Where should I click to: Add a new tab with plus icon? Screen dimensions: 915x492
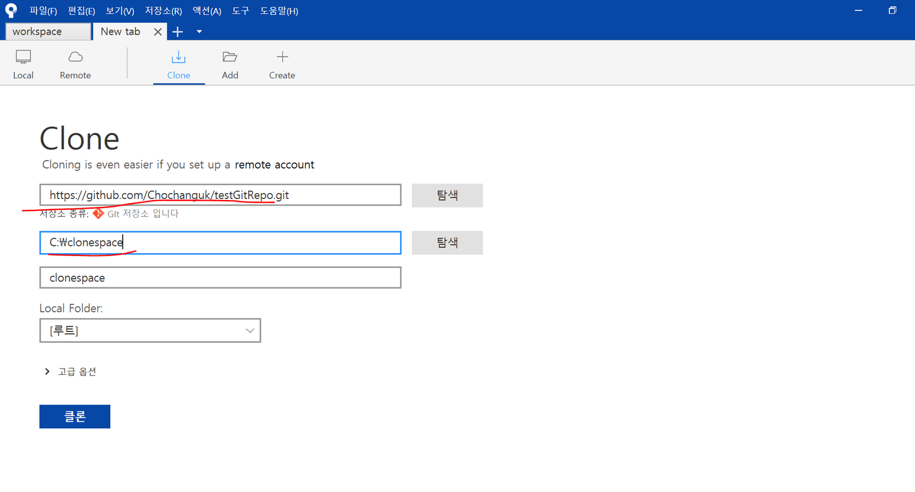coord(178,32)
